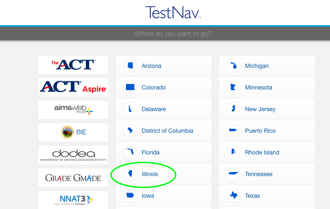Select the Colorado text link
The width and height of the screenshot is (330, 209).
tap(154, 88)
